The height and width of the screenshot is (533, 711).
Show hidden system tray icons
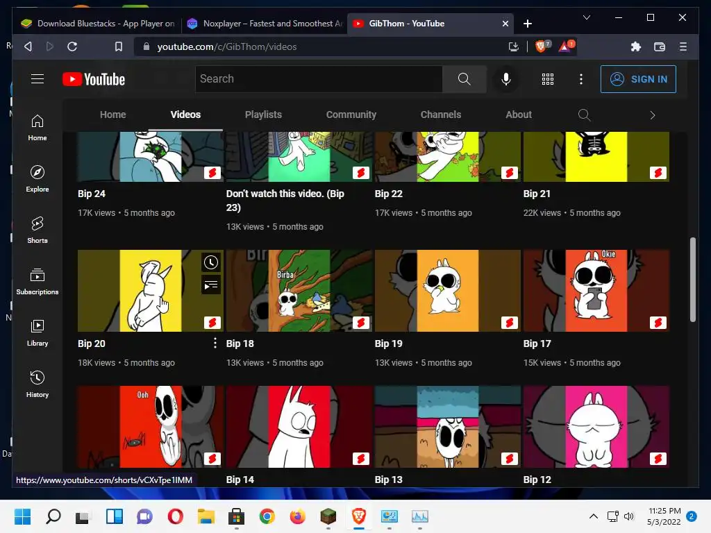pos(593,516)
